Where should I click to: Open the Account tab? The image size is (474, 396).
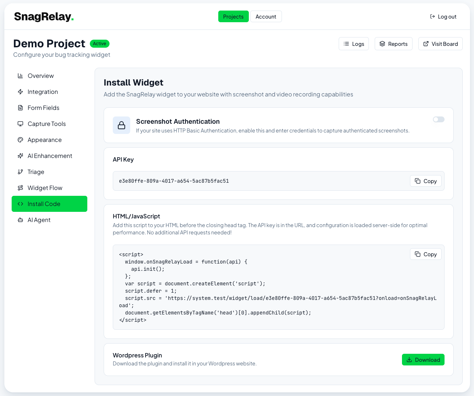click(266, 16)
